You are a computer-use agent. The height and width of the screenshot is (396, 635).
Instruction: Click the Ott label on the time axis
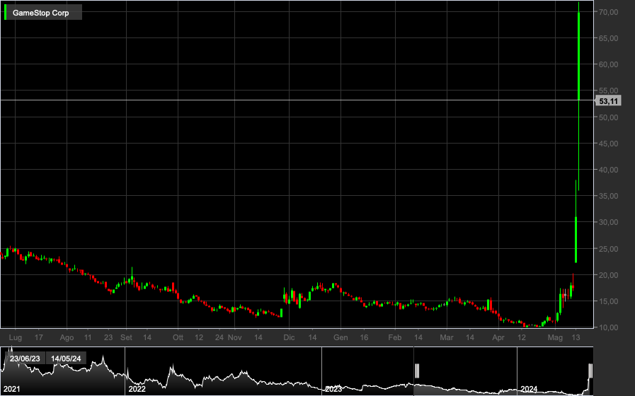click(x=178, y=337)
